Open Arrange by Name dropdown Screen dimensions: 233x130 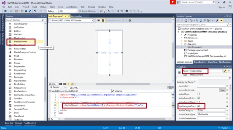click(186, 82)
